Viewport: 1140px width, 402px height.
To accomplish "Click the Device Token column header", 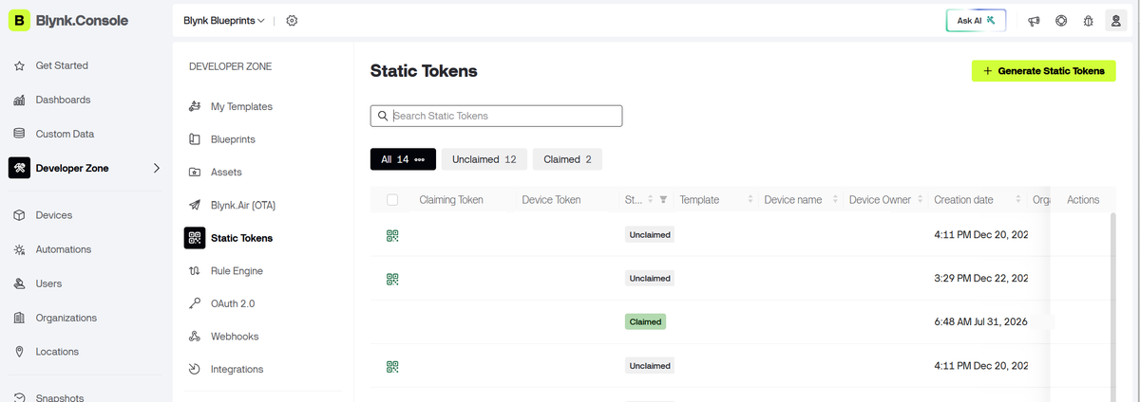I will [x=551, y=200].
